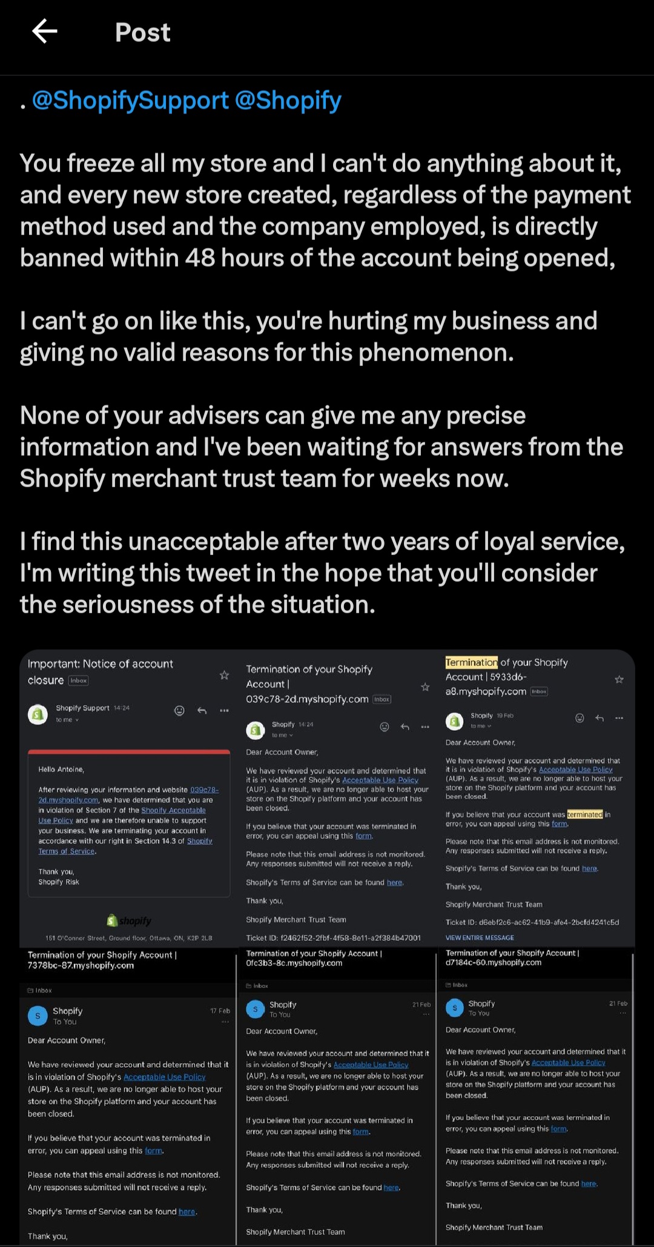Click Shopify bag avatar in 039c78-2d email
This screenshot has height=1247, width=654.
pos(256,730)
